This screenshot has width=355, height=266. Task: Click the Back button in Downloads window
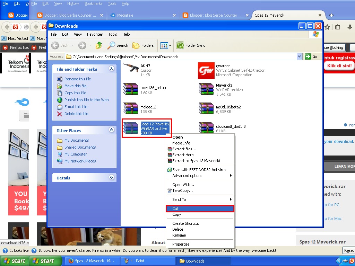pyautogui.click(x=60, y=45)
